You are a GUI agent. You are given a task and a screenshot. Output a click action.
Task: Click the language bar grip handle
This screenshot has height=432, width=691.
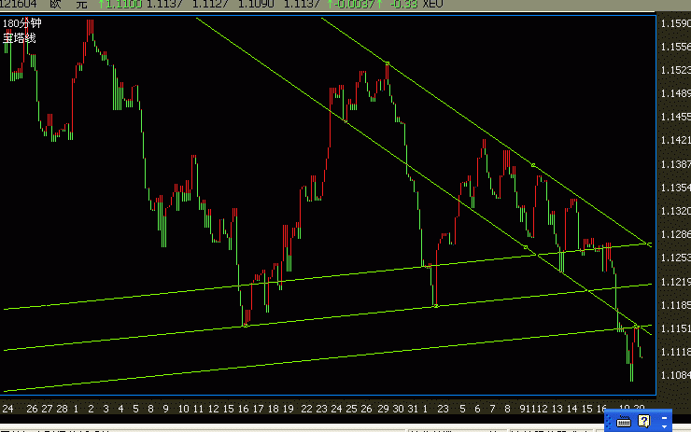click(609, 422)
